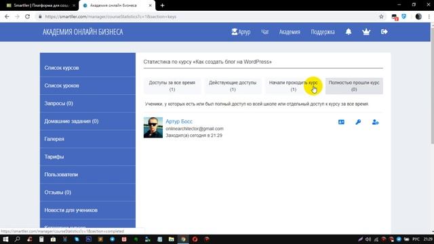Reload the page in the browser
Viewport: 434px width, 244px height.
[27, 16]
